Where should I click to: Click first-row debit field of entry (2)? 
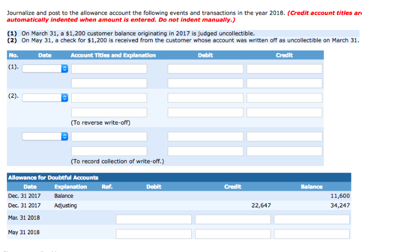pos(205,98)
